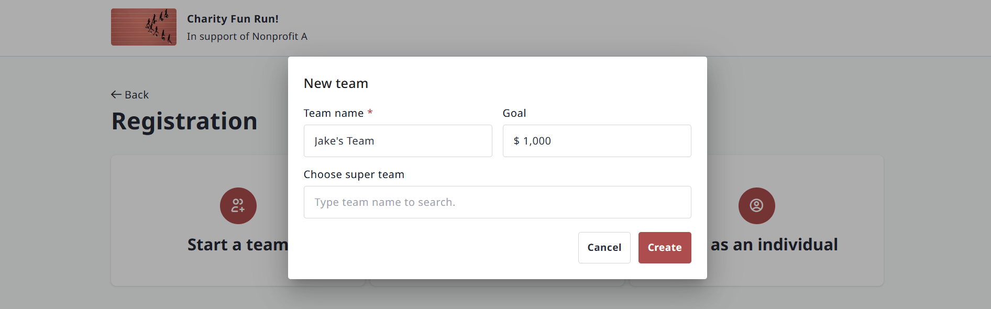Viewport: 991px width, 309px height.
Task: Open the Choose super team search box
Action: pyautogui.click(x=497, y=202)
